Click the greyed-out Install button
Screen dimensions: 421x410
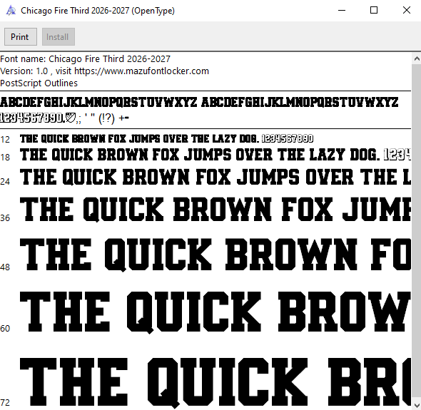(59, 37)
